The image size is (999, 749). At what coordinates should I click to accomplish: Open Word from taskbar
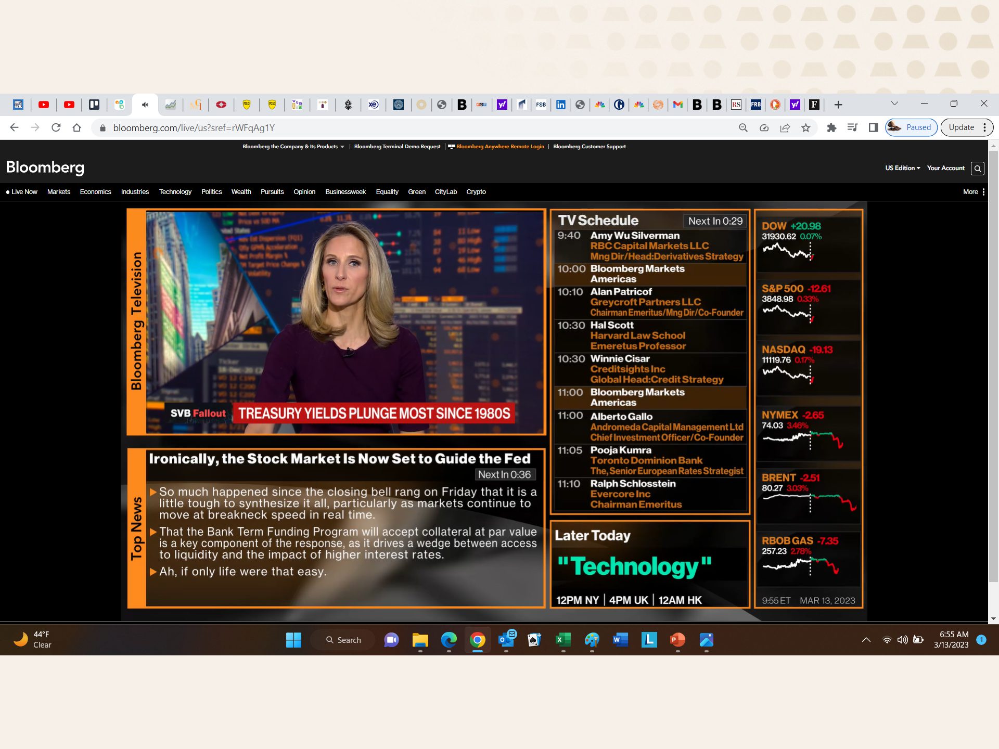tap(620, 640)
